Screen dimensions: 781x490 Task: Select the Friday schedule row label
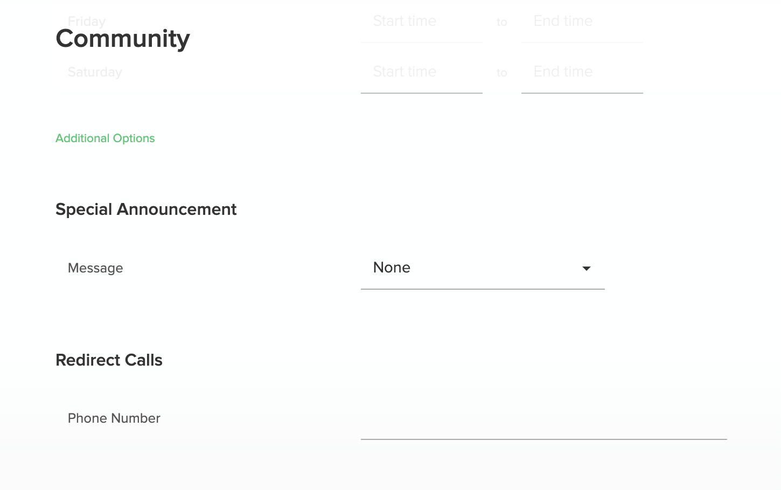87,22
